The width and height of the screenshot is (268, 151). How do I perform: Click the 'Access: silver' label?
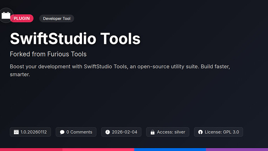tap(171, 132)
